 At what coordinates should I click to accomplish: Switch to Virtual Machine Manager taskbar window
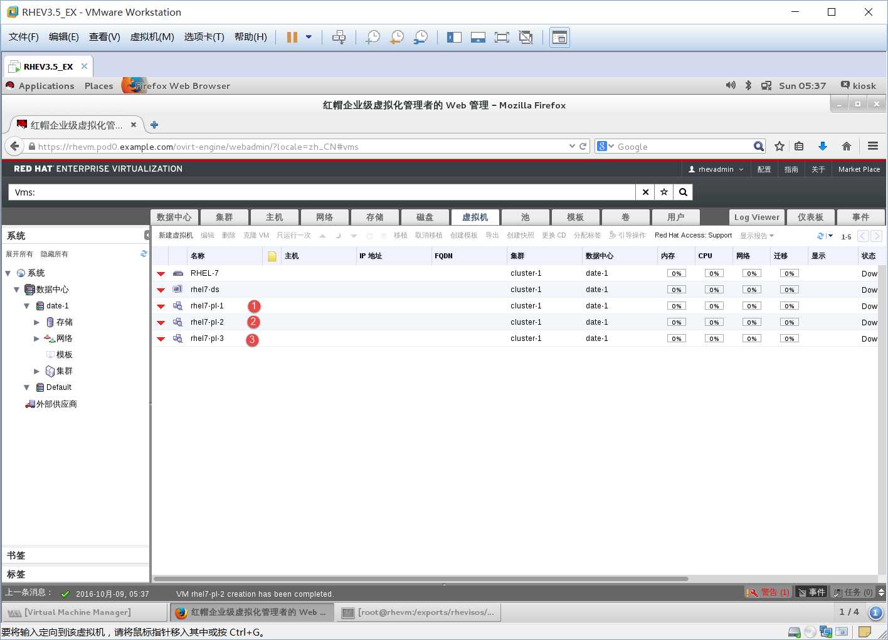click(84, 612)
